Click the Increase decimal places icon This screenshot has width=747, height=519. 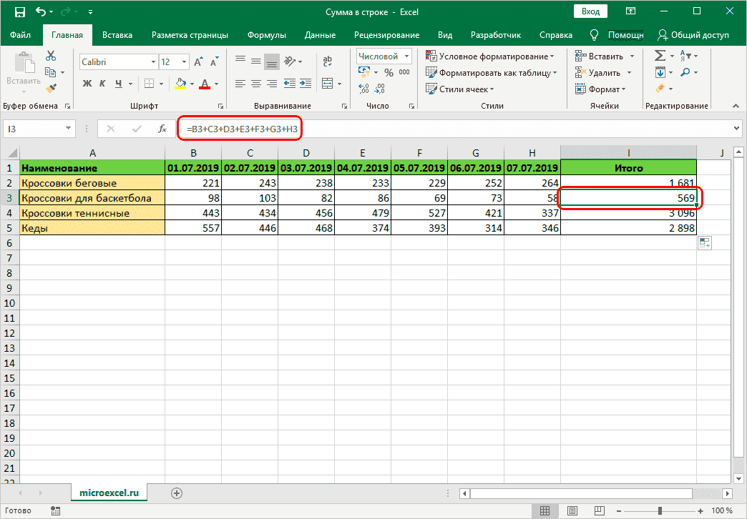363,89
